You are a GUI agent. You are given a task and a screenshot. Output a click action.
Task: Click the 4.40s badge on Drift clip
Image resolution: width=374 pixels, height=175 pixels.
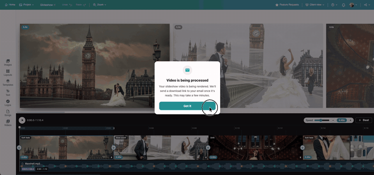[213, 157]
